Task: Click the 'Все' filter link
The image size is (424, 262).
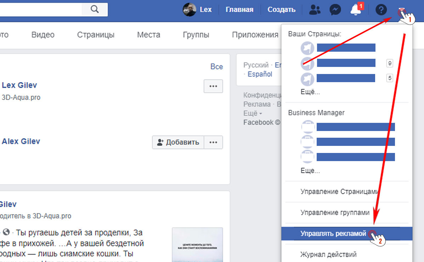Action: [x=216, y=66]
